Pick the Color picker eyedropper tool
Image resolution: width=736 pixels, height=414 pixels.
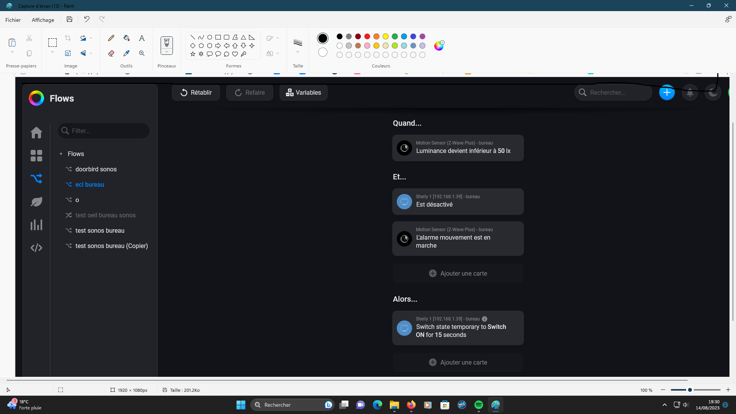tap(127, 53)
